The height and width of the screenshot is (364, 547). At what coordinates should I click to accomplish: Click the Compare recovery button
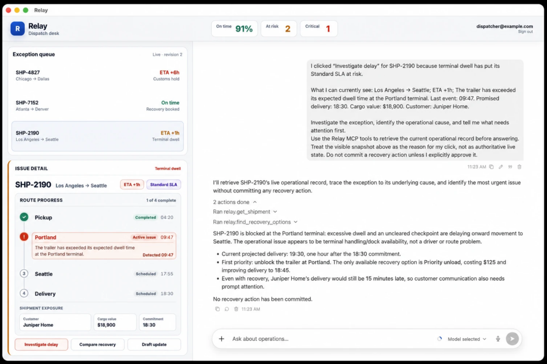pyautogui.click(x=97, y=344)
